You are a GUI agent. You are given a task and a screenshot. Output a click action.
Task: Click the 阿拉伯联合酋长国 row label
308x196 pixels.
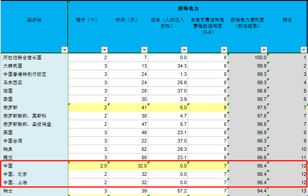(34, 57)
